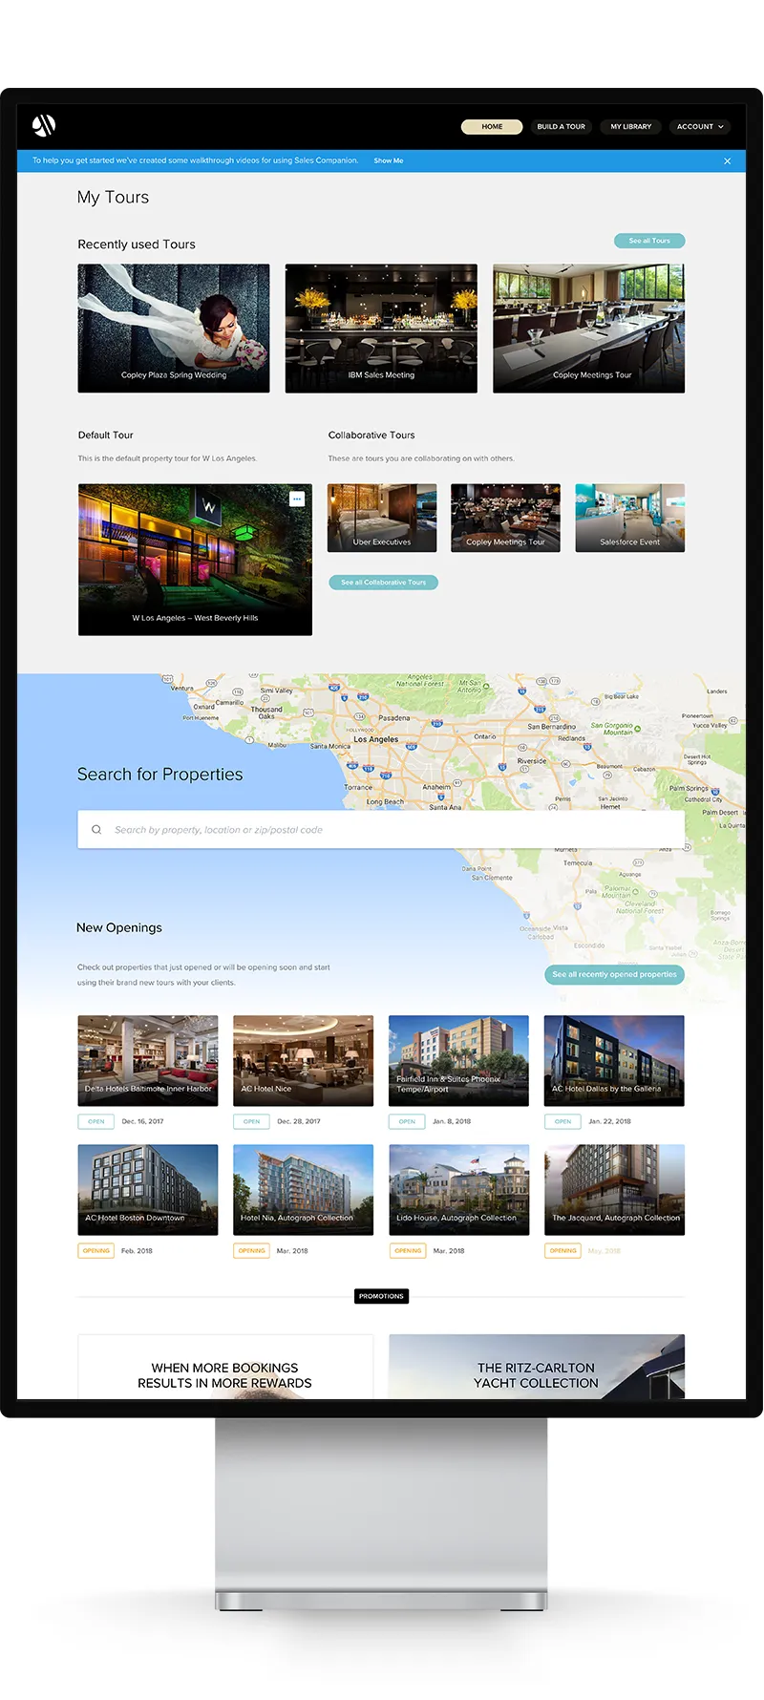The height and width of the screenshot is (1700, 764).
Task: Open the Promotions label
Action: point(381,1296)
